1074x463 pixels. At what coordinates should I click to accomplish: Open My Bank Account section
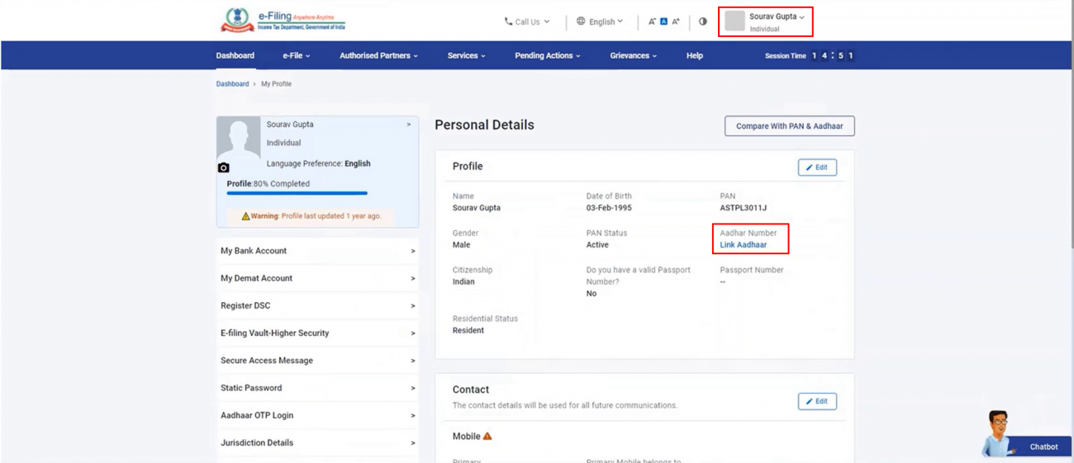pos(317,251)
